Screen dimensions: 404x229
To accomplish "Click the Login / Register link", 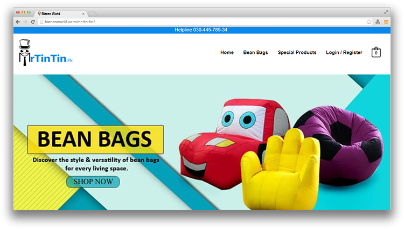I will coord(344,53).
